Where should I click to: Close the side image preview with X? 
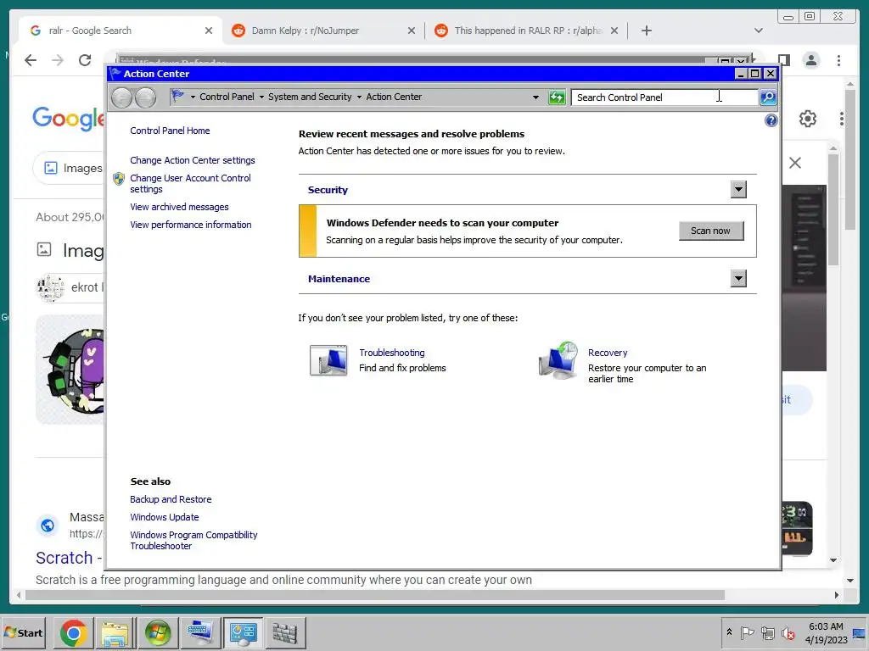(794, 163)
